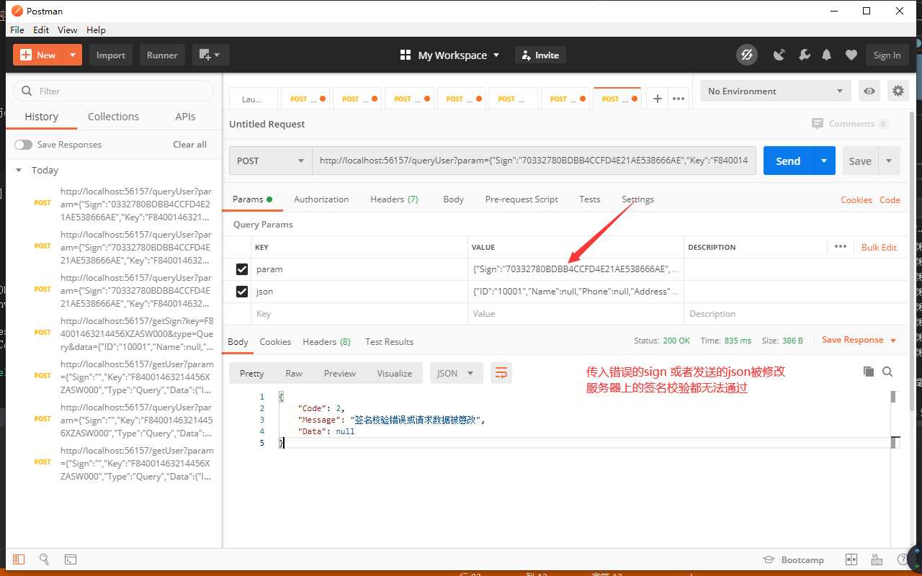The image size is (922, 576).
Task: Open keyboard shortcuts icon in status bar
Action: click(877, 559)
